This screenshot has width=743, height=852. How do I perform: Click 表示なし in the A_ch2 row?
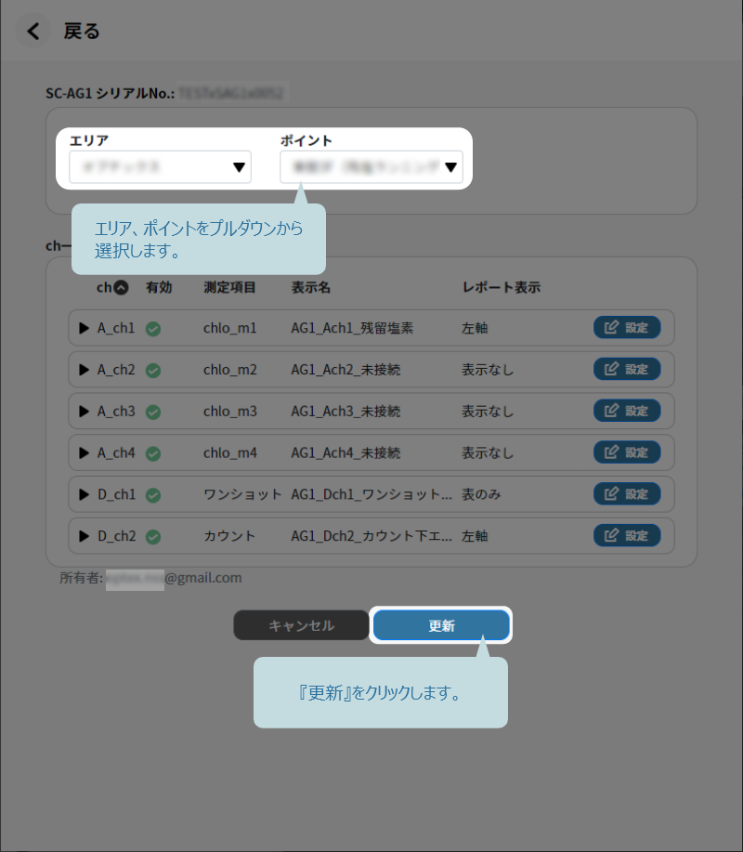click(x=488, y=370)
